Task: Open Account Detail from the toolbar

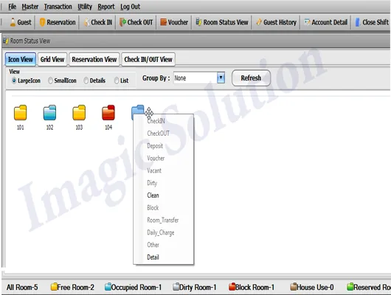Action: point(326,22)
